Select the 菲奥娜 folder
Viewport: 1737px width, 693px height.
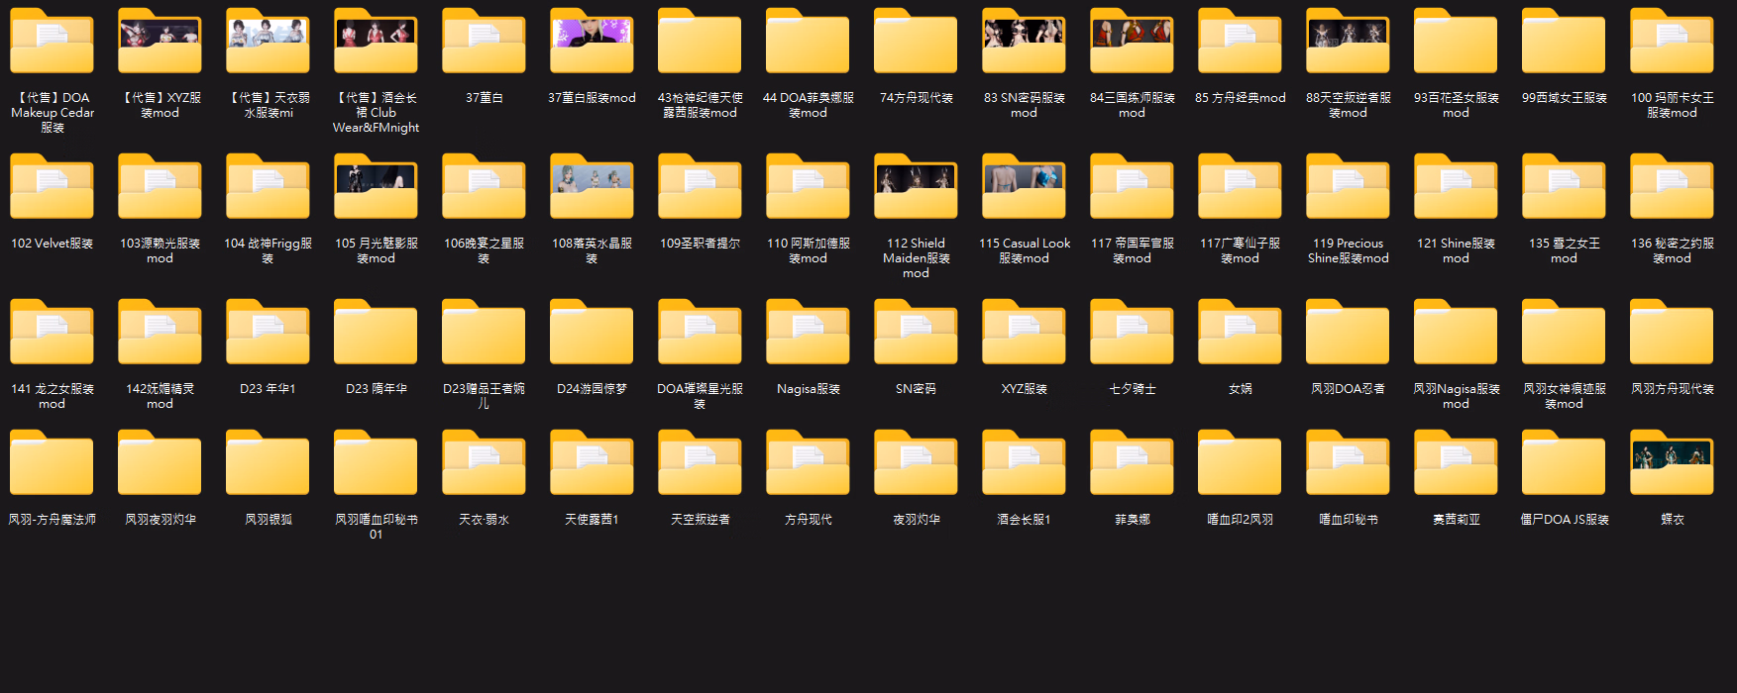coord(1132,462)
